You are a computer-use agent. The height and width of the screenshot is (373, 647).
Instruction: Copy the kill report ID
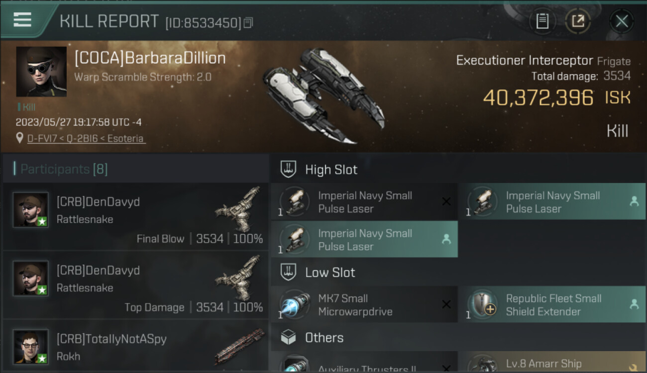pyautogui.click(x=248, y=22)
